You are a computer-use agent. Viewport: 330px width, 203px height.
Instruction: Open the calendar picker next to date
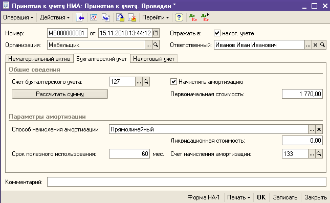point(156,33)
